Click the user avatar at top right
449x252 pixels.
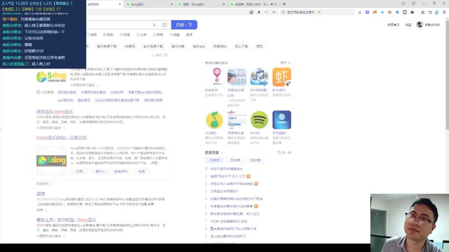tap(420, 25)
